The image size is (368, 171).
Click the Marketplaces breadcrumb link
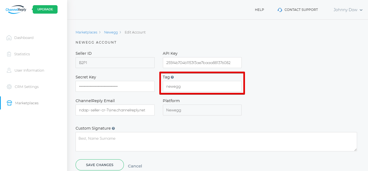tap(86, 32)
